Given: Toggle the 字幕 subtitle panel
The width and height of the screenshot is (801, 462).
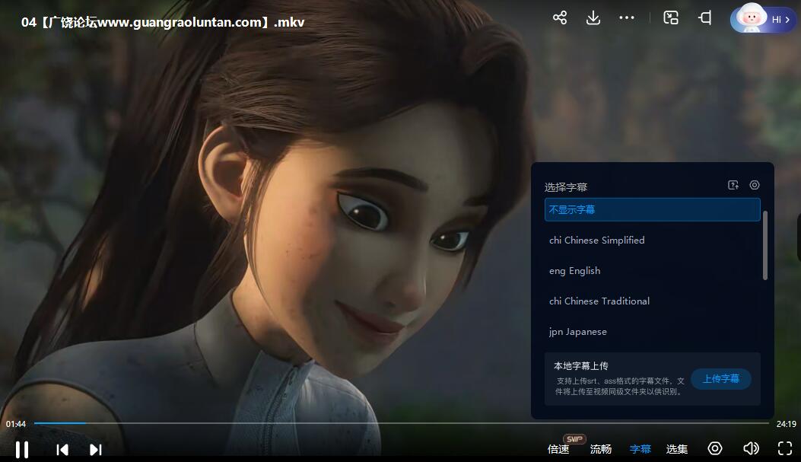Looking at the screenshot, I should 640,449.
